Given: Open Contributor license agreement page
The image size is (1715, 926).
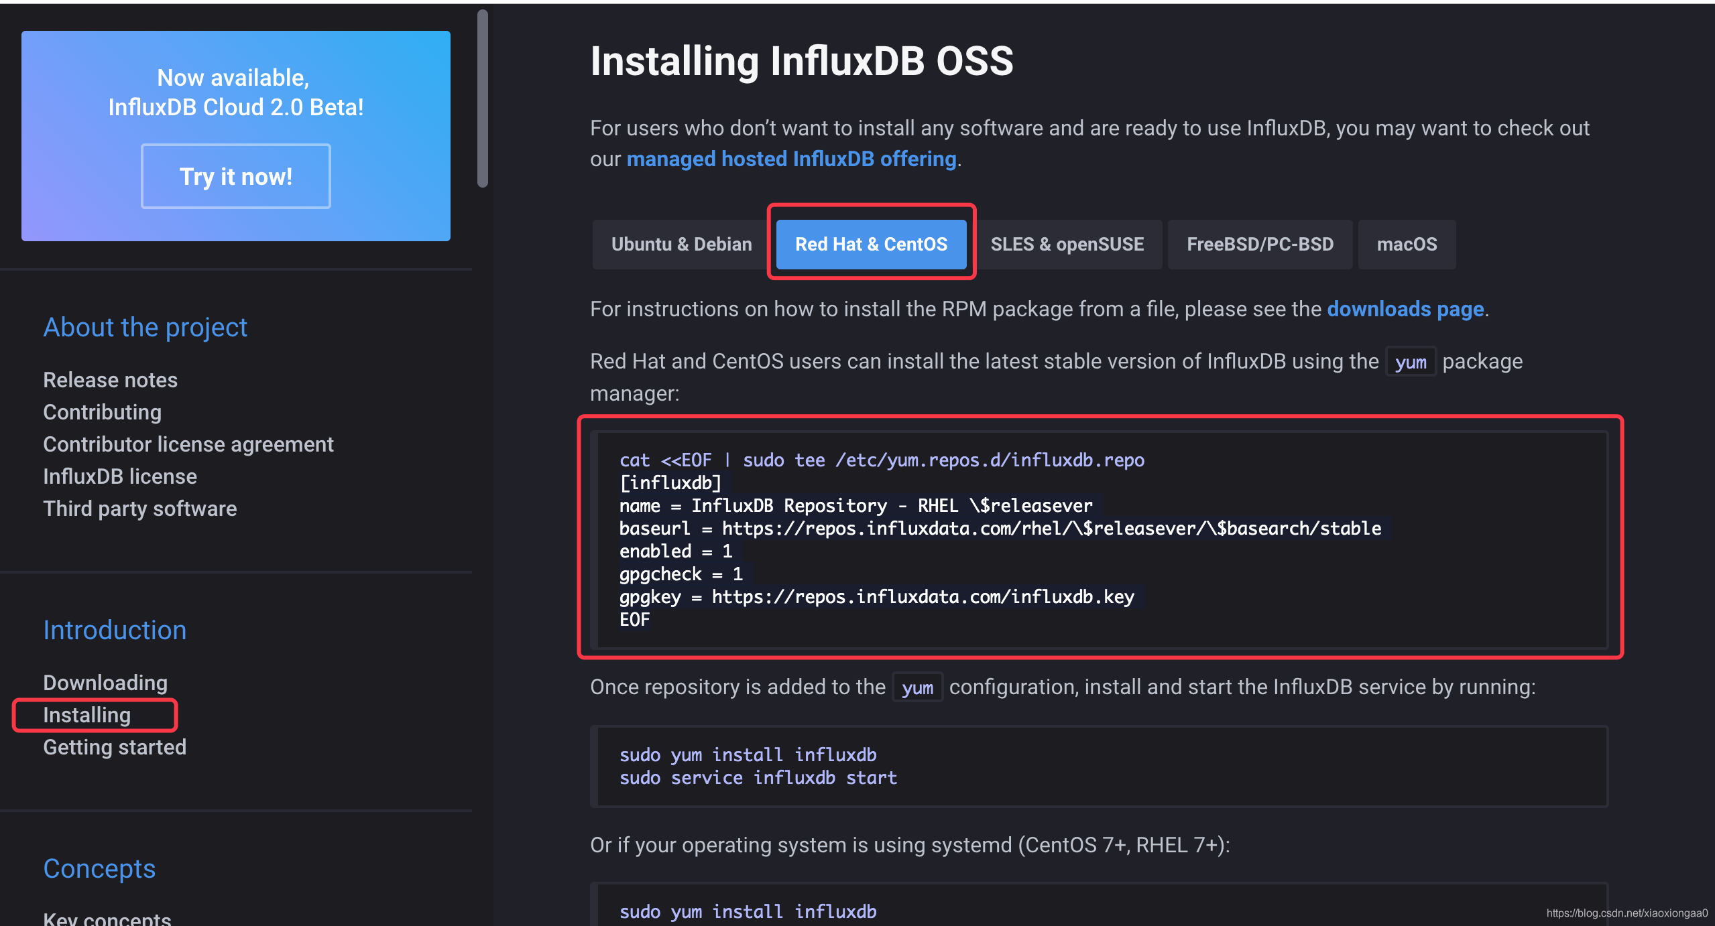Looking at the screenshot, I should 188,444.
